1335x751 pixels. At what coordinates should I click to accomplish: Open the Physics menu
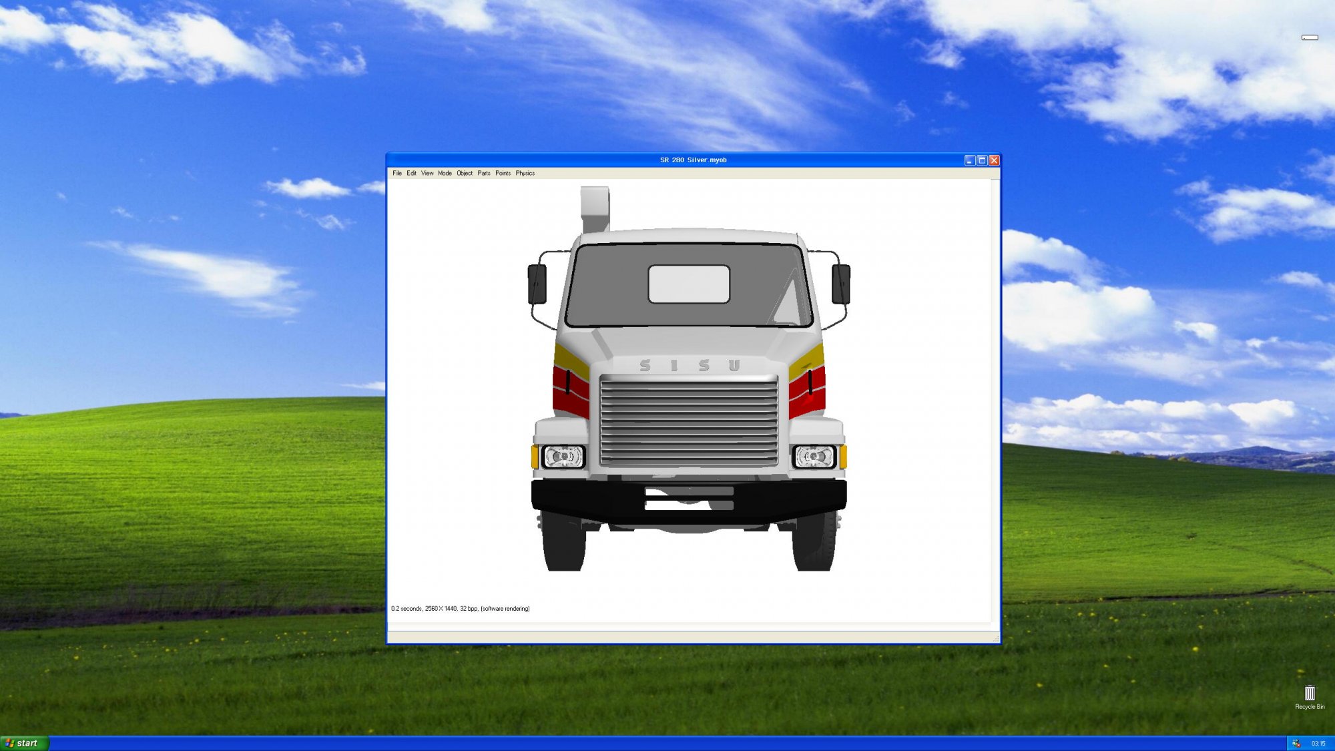click(x=525, y=173)
